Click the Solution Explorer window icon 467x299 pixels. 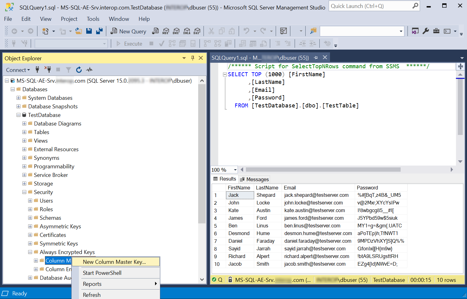pos(415,31)
